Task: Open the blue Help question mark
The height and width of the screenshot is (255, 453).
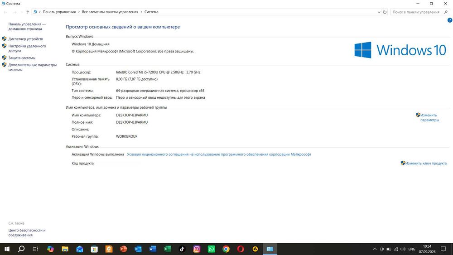Action: (450, 20)
